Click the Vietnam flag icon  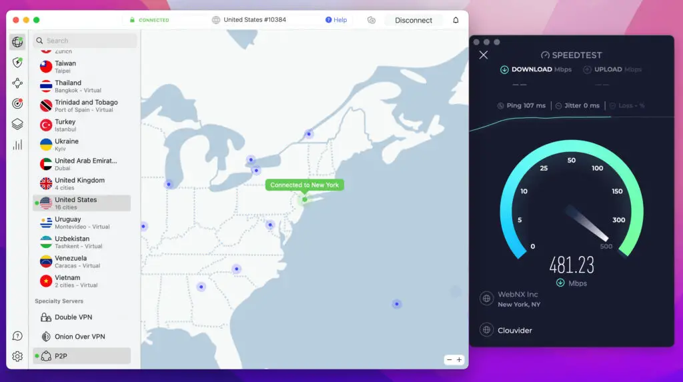click(x=46, y=281)
